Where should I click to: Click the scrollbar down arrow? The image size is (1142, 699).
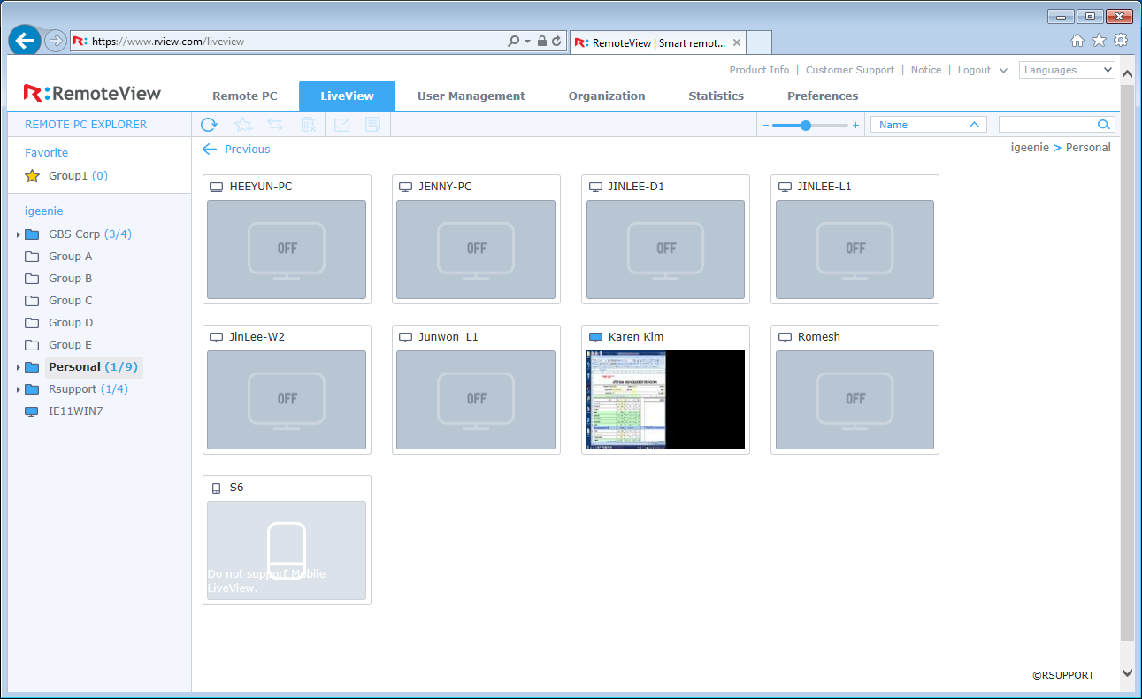coord(1127,673)
